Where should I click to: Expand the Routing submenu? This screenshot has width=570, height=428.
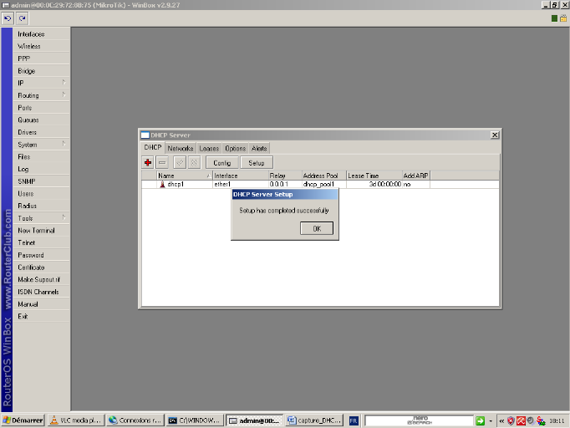tap(41, 95)
